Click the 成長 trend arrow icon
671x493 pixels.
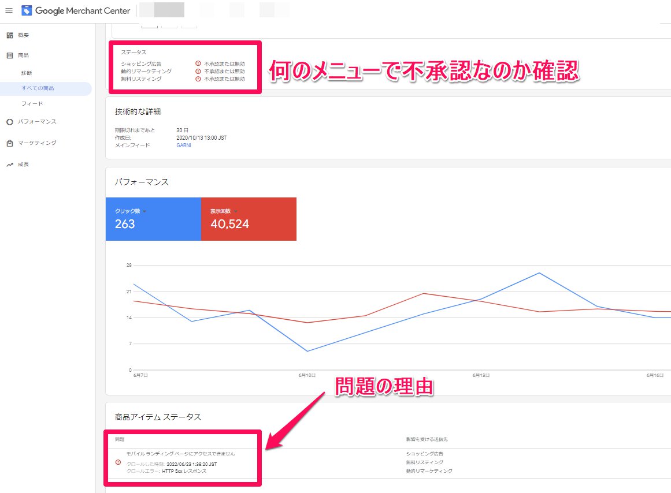(9, 165)
